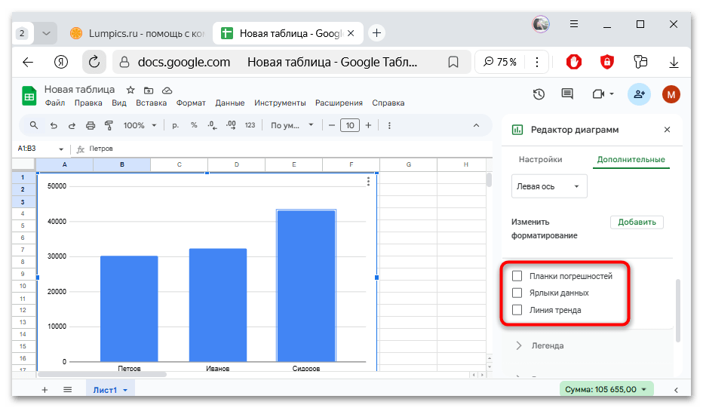Open version history clock icon

539,94
